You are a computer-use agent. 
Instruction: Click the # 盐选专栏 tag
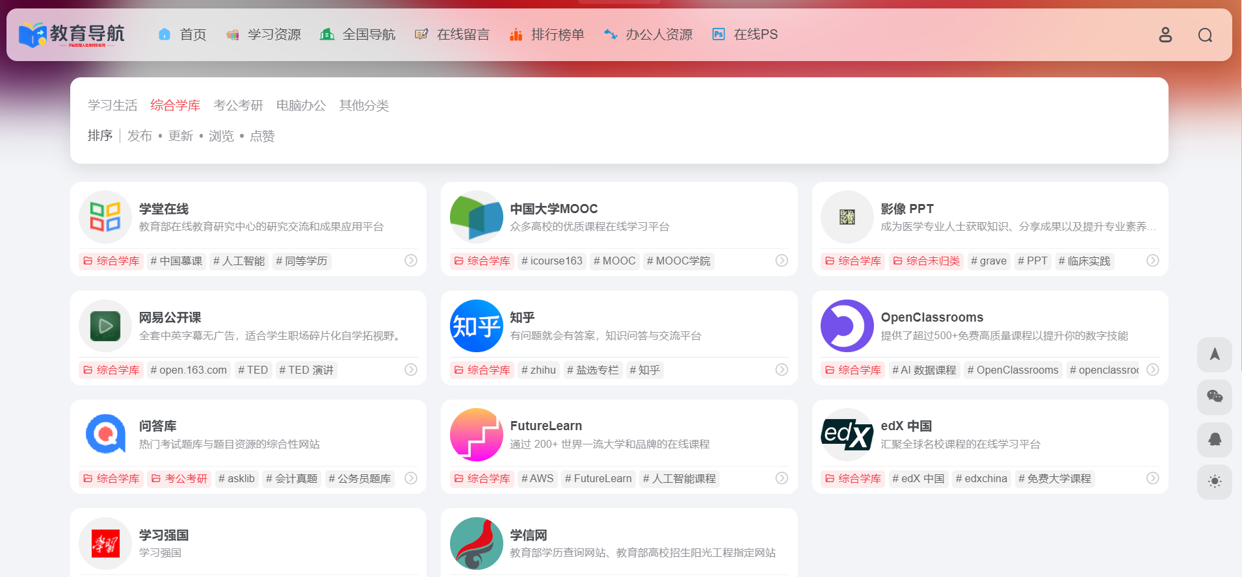[x=593, y=370]
